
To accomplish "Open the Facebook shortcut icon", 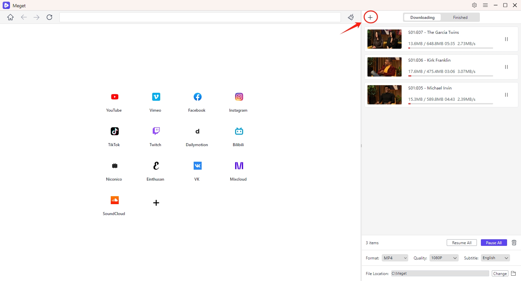I will tap(197, 97).
